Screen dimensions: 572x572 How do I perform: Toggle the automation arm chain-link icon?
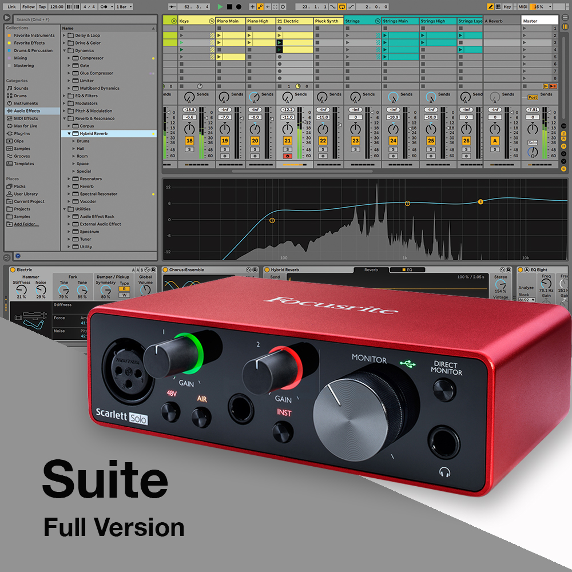[260, 6]
